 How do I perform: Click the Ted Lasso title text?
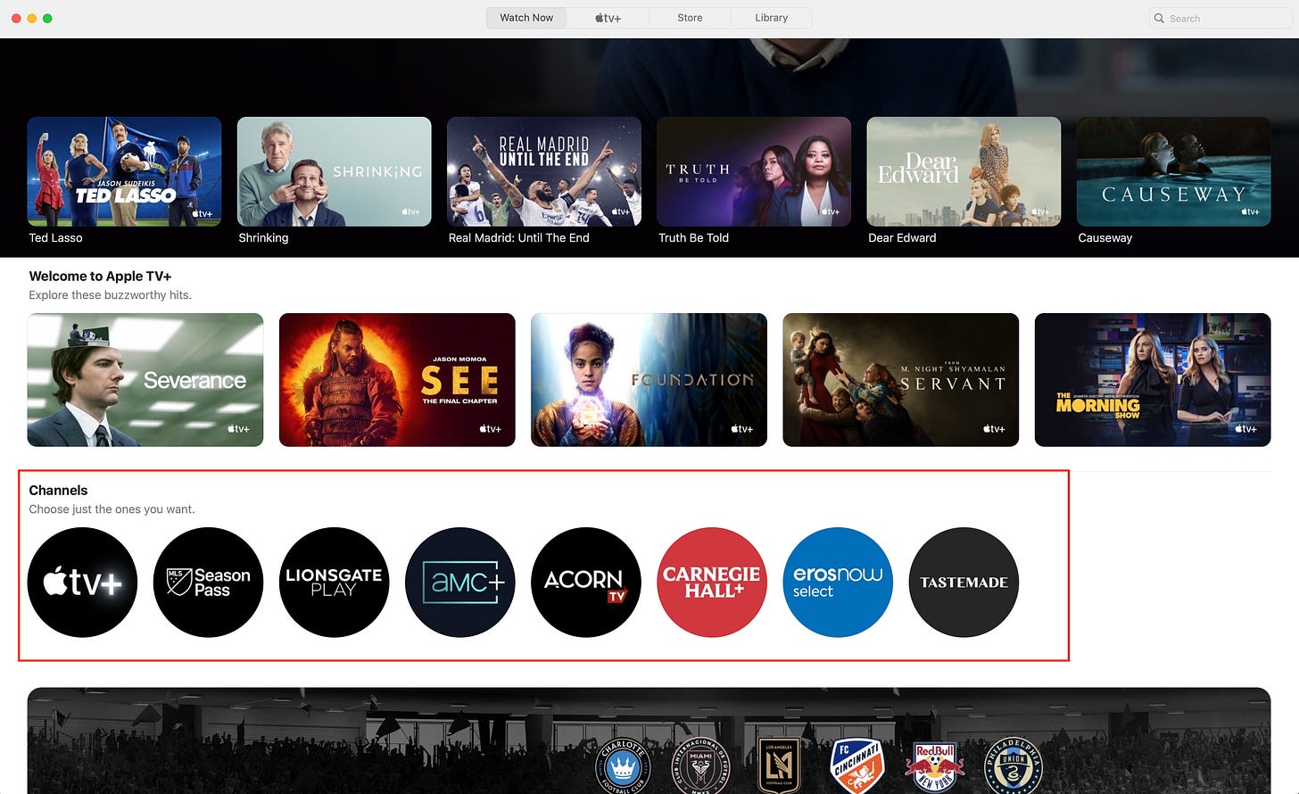click(55, 238)
